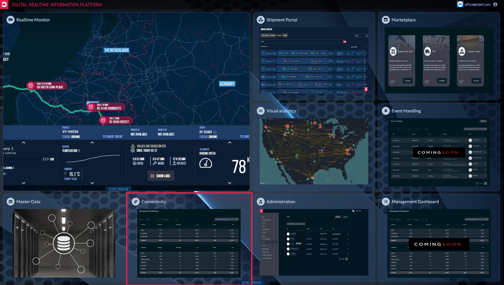Click the Connectivity link icon
Image resolution: width=504 pixels, height=285 pixels.
point(136,202)
